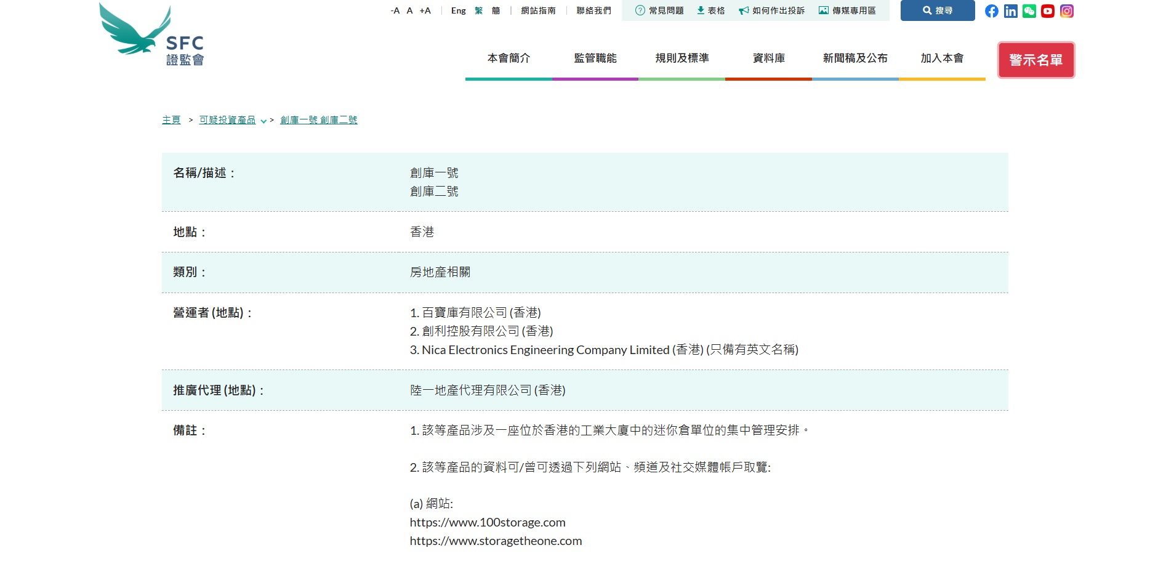This screenshot has width=1166, height=561.
Task: Open the YouTube channel icon
Action: coord(1048,11)
